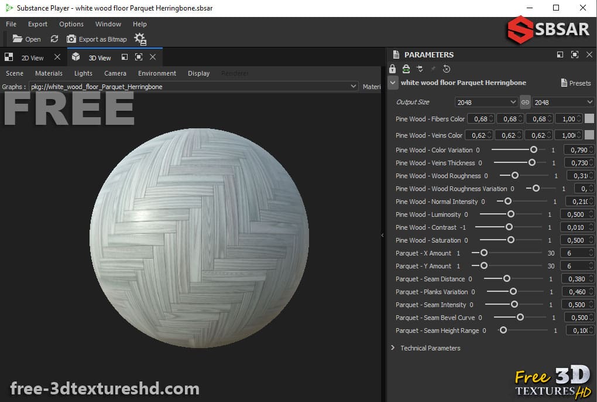Click the greyed pin icon in Parameters
The image size is (597, 402).
coord(433,69)
